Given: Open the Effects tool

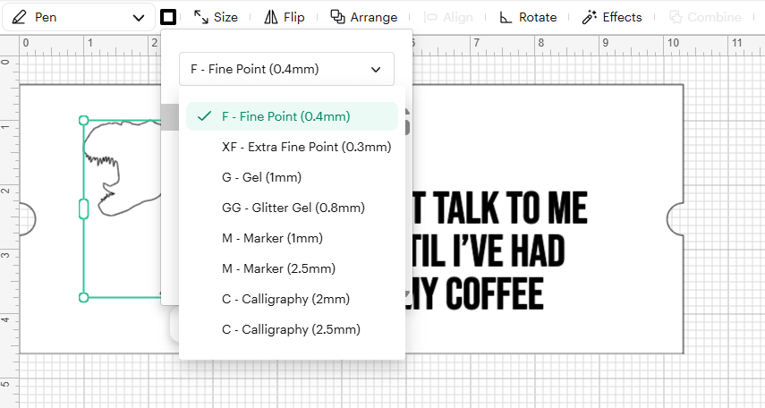Looking at the screenshot, I should point(612,18).
